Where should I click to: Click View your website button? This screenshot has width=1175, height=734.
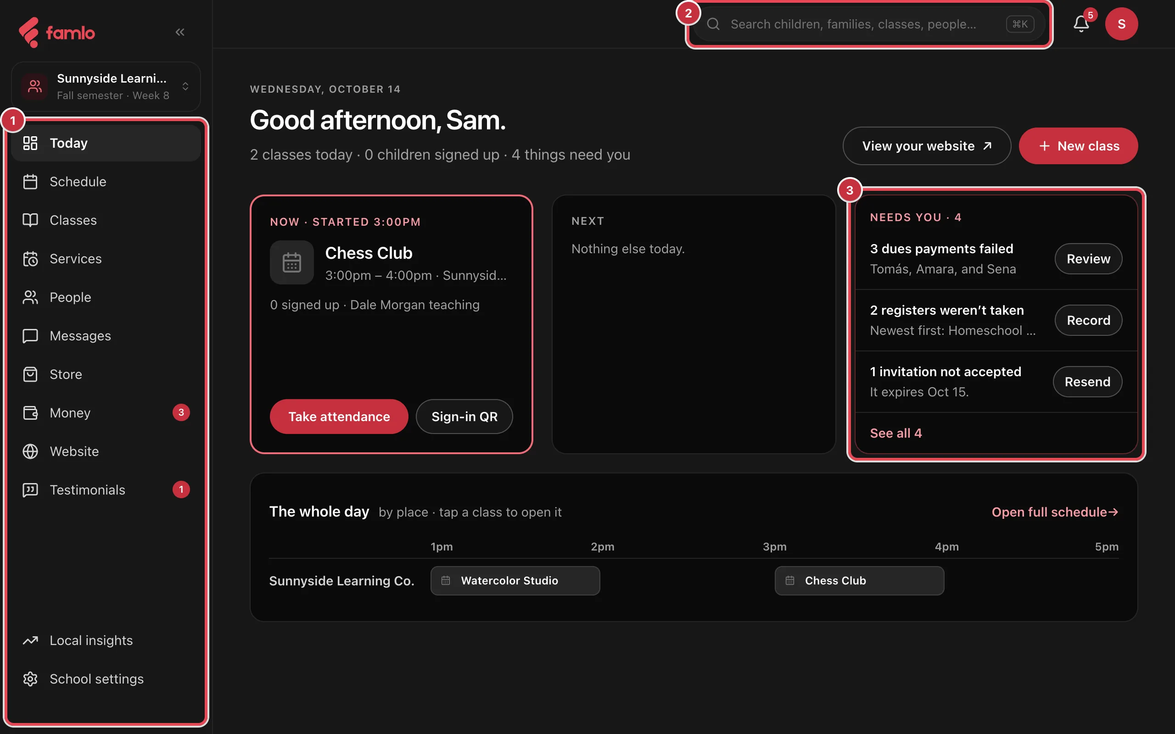coord(926,146)
